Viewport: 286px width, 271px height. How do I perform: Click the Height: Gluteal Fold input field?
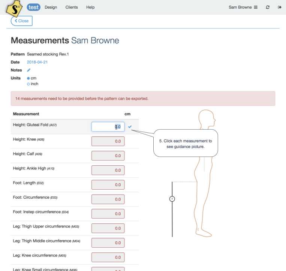tap(108, 127)
